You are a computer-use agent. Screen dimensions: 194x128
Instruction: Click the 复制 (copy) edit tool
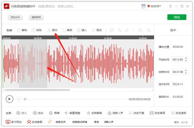[x=22, y=30]
